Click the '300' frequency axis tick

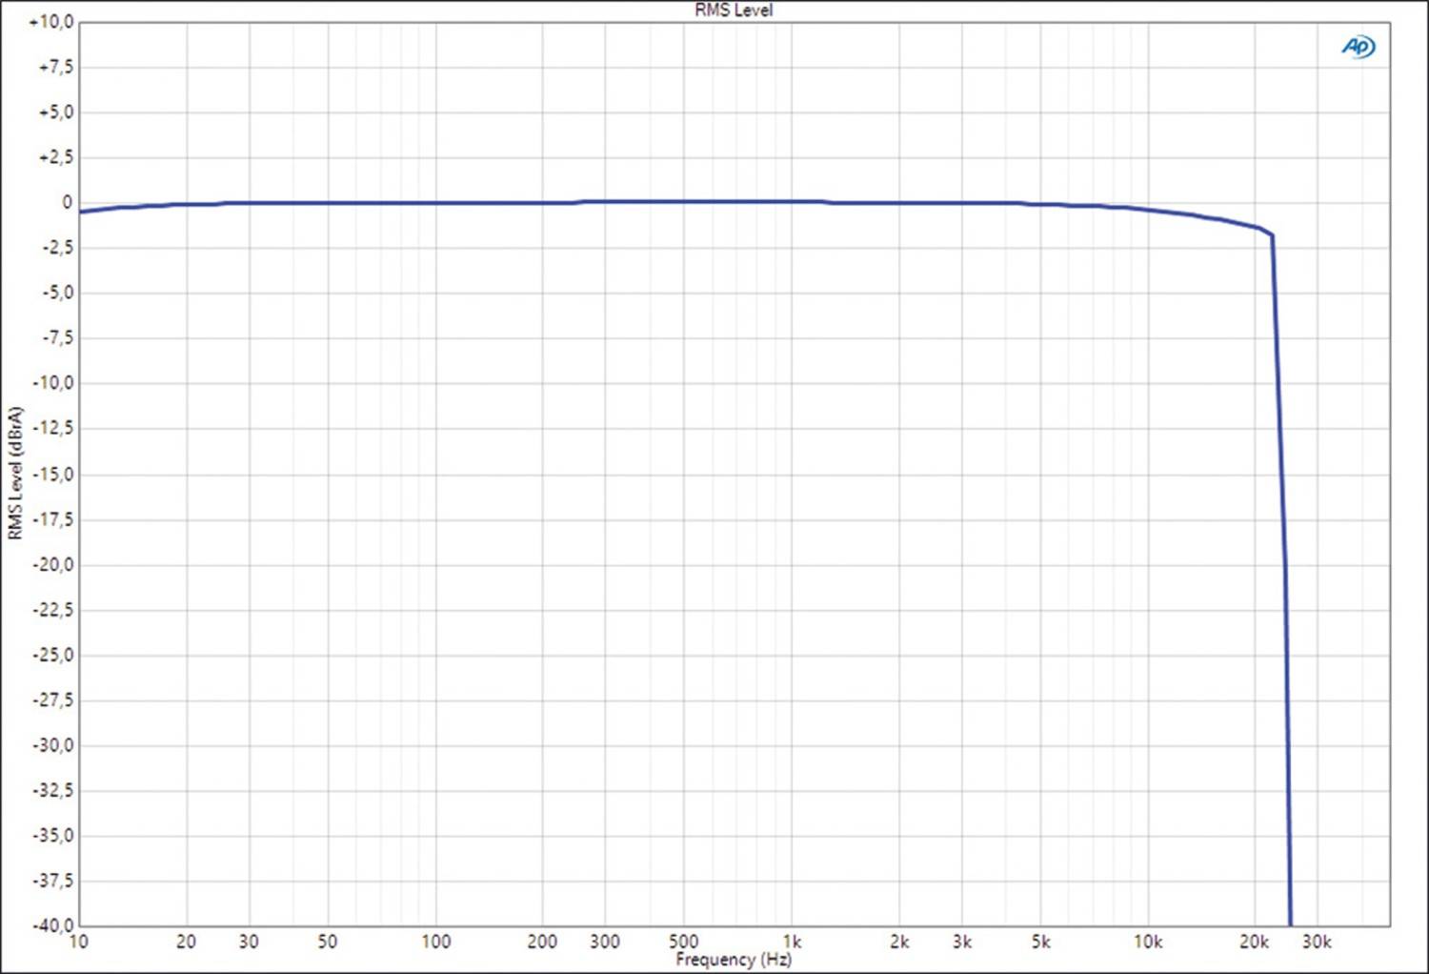pyautogui.click(x=605, y=942)
